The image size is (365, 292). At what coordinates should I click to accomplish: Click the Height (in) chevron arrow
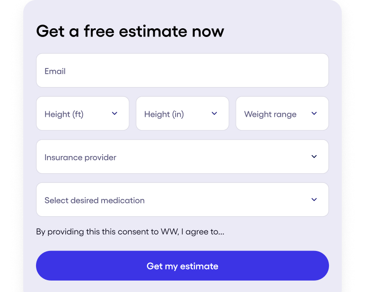coord(214,114)
